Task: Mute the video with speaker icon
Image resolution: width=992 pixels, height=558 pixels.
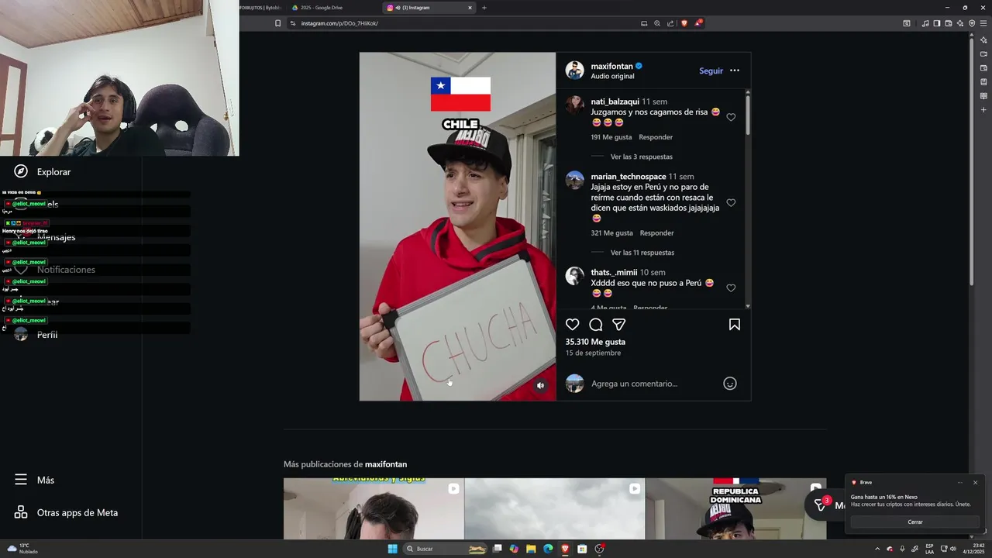Action: (541, 385)
